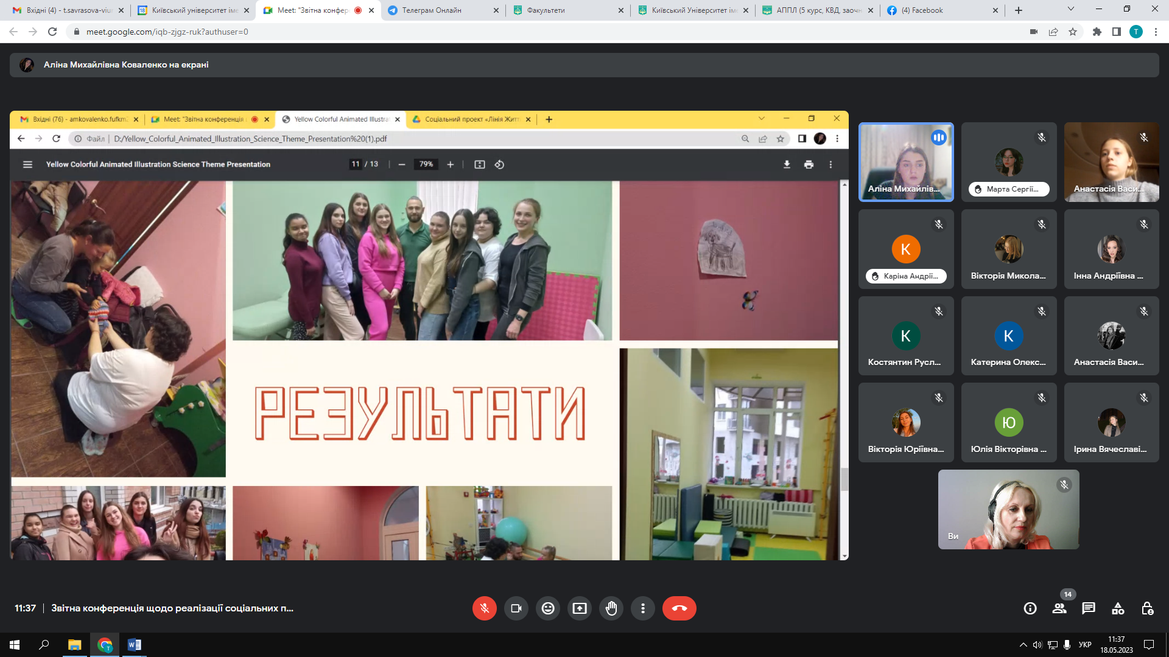The height and width of the screenshot is (657, 1169).
Task: Raise hand in the meeting
Action: [611, 608]
